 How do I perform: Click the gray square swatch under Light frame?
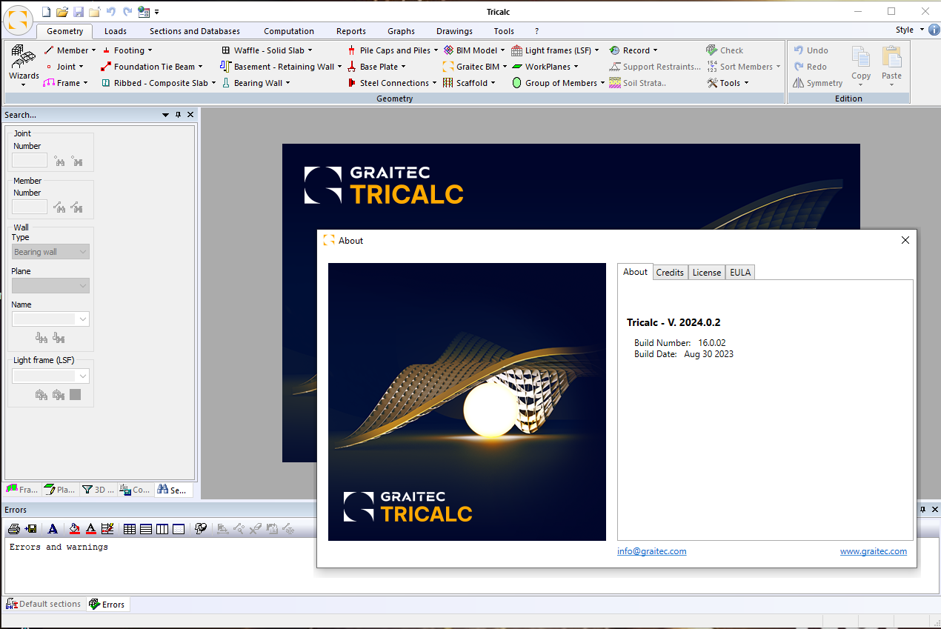pos(76,395)
